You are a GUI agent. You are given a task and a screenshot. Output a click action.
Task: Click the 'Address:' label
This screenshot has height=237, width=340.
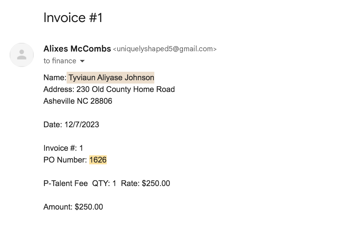[x=59, y=89]
